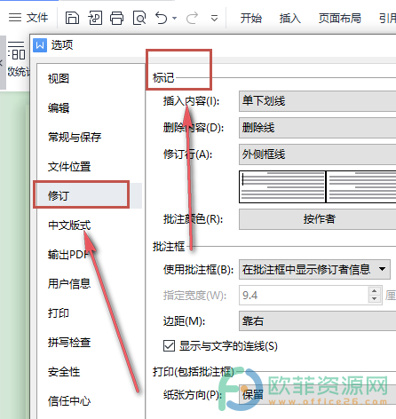The height and width of the screenshot is (419, 396).
Task: Click the WPS Writer icon in 选项 dialog title
Action: [x=40, y=45]
